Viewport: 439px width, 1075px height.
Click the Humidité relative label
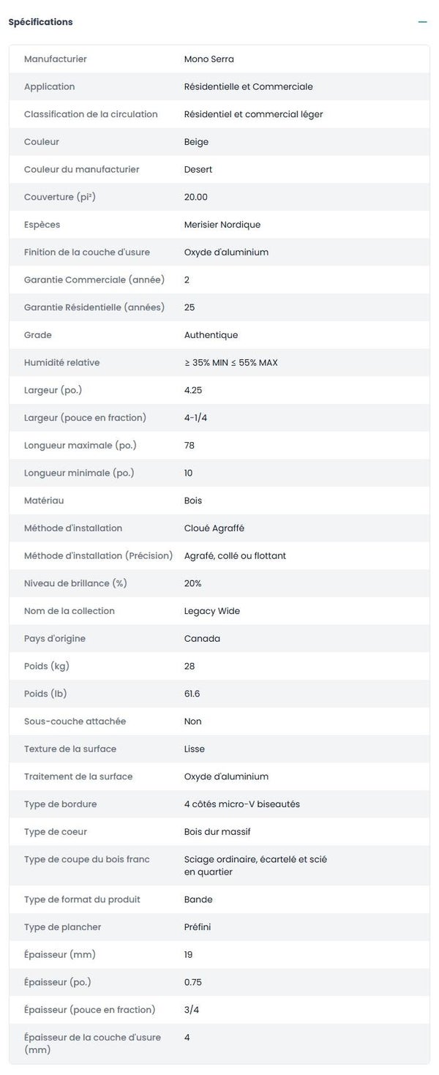pos(61,363)
